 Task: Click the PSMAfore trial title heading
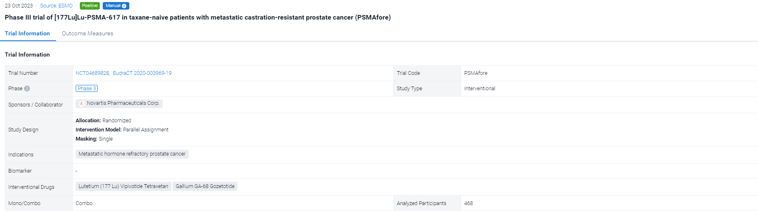coord(198,17)
